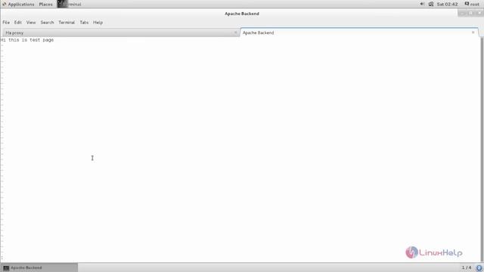This screenshot has height=272, width=484.
Task: Open the Tabs menu
Action: click(84, 23)
